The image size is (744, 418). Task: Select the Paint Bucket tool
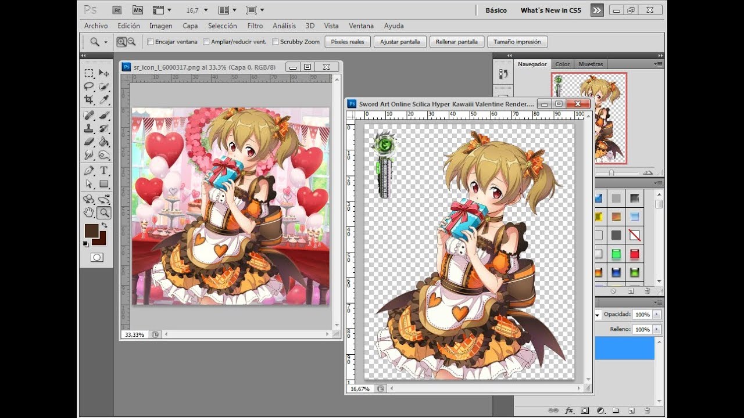[104, 142]
